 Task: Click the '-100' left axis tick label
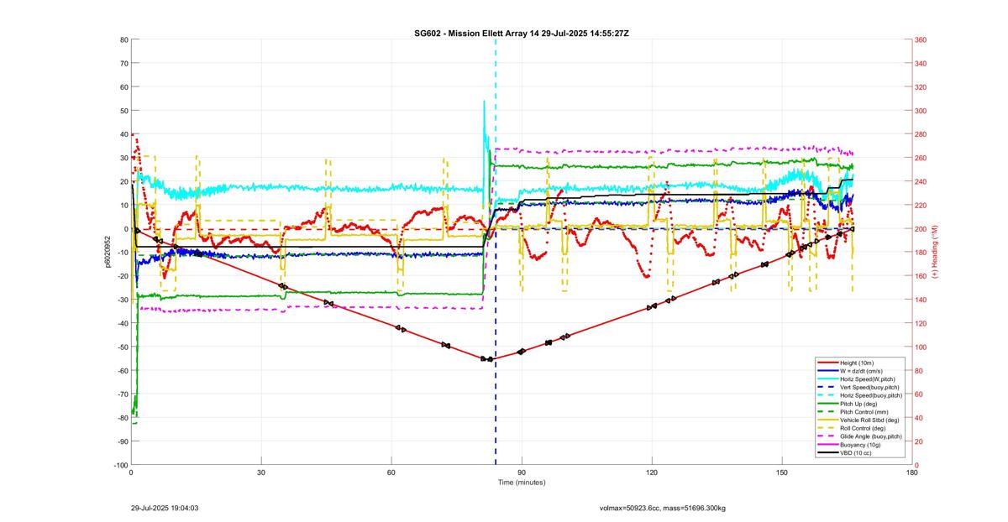click(122, 465)
